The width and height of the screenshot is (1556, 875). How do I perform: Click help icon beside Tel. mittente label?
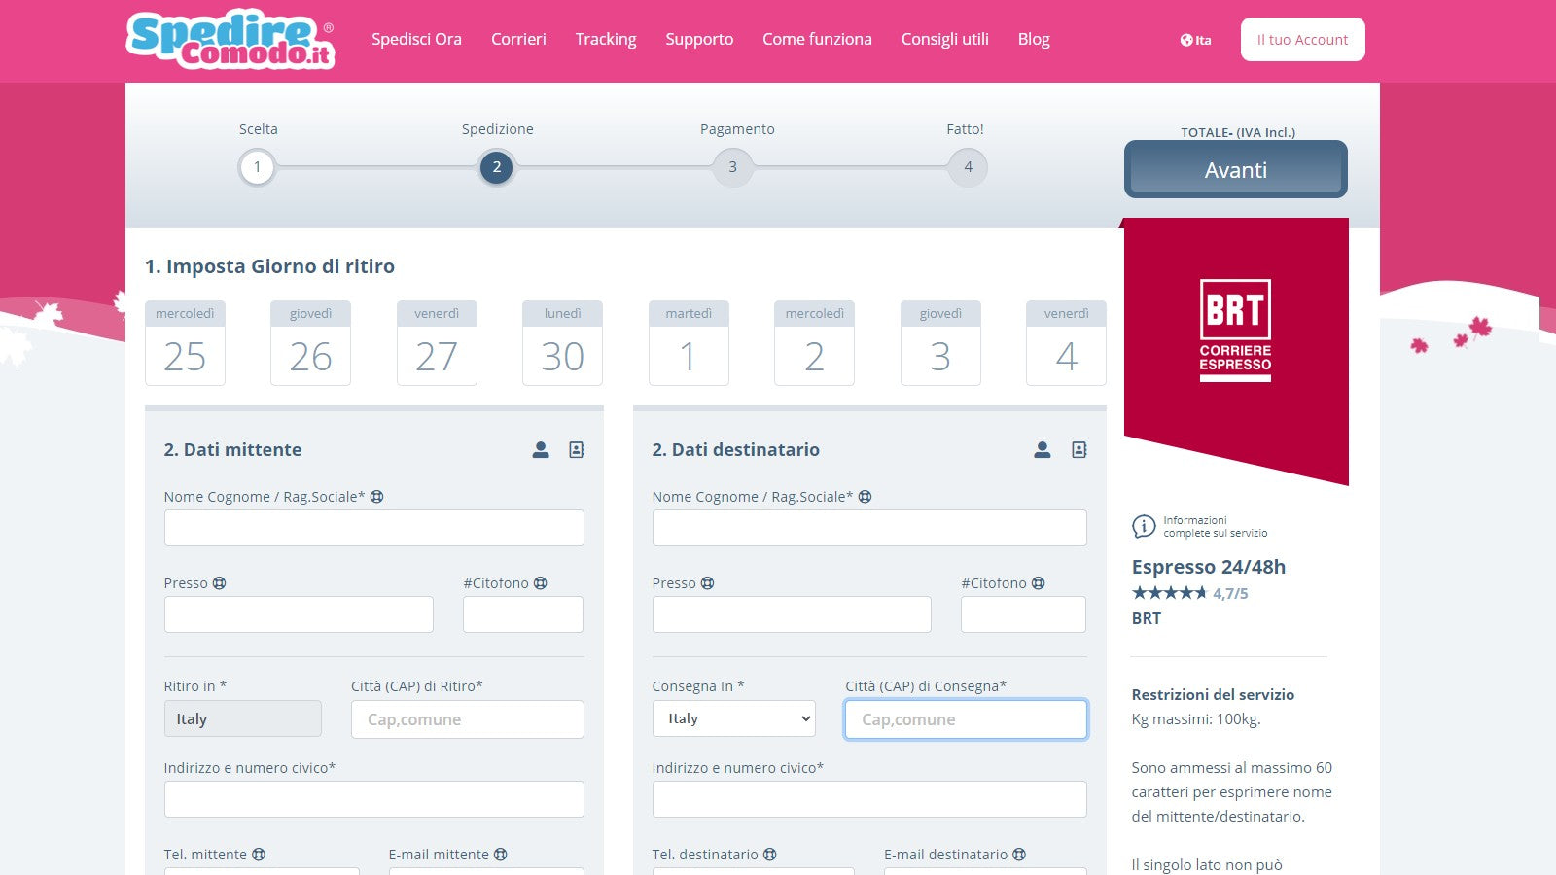pos(259,855)
